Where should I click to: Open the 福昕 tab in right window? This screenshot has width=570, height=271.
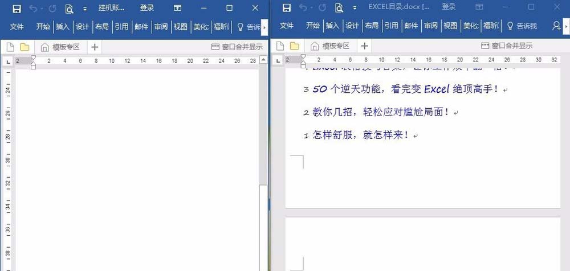point(491,26)
